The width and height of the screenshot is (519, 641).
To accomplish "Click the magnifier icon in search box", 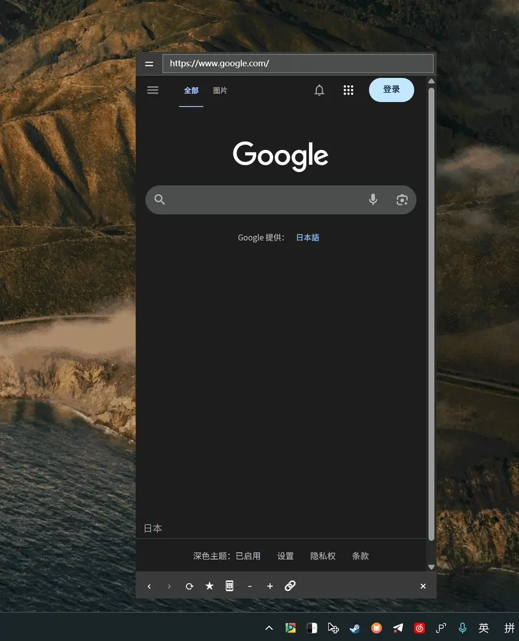I will pos(160,199).
